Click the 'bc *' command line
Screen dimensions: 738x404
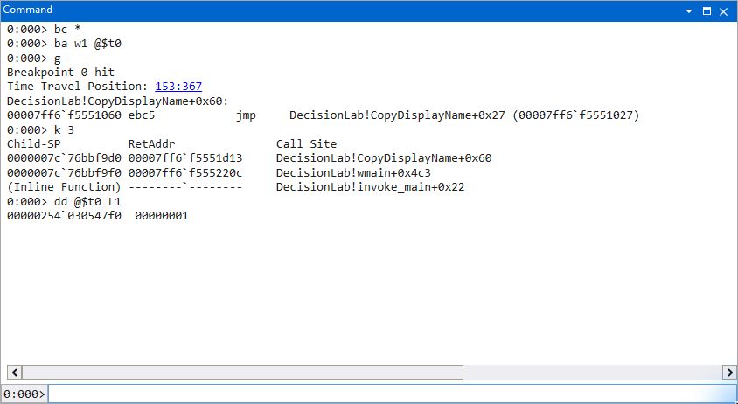[x=44, y=29]
